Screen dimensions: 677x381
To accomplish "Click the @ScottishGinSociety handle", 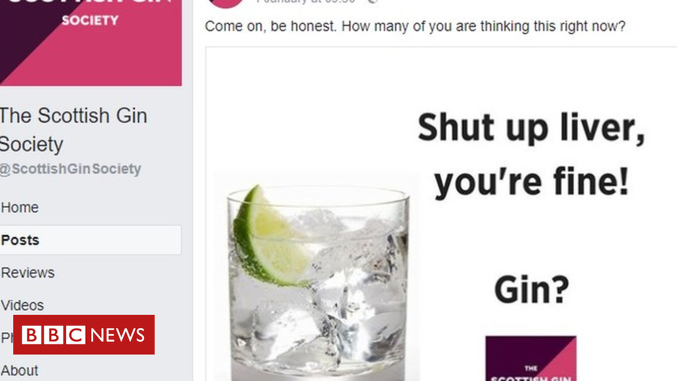I will coord(70,169).
